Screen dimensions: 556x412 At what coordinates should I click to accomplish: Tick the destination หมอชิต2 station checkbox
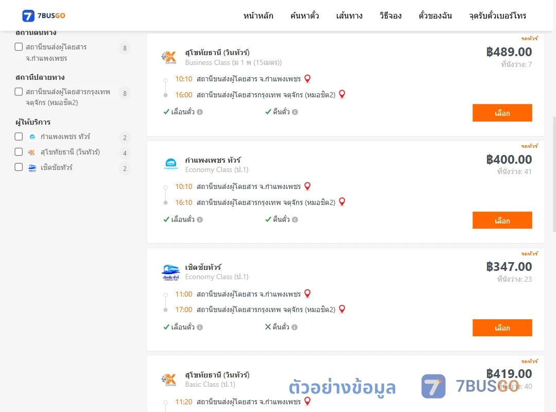click(x=19, y=92)
